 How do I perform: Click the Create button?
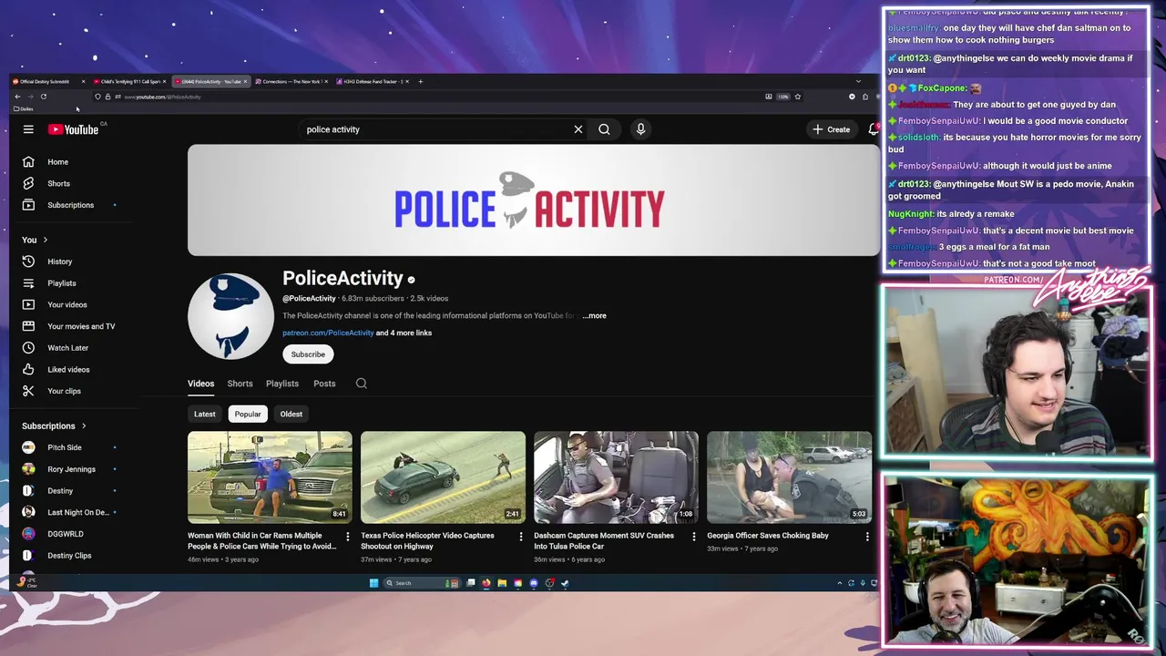pyautogui.click(x=832, y=129)
